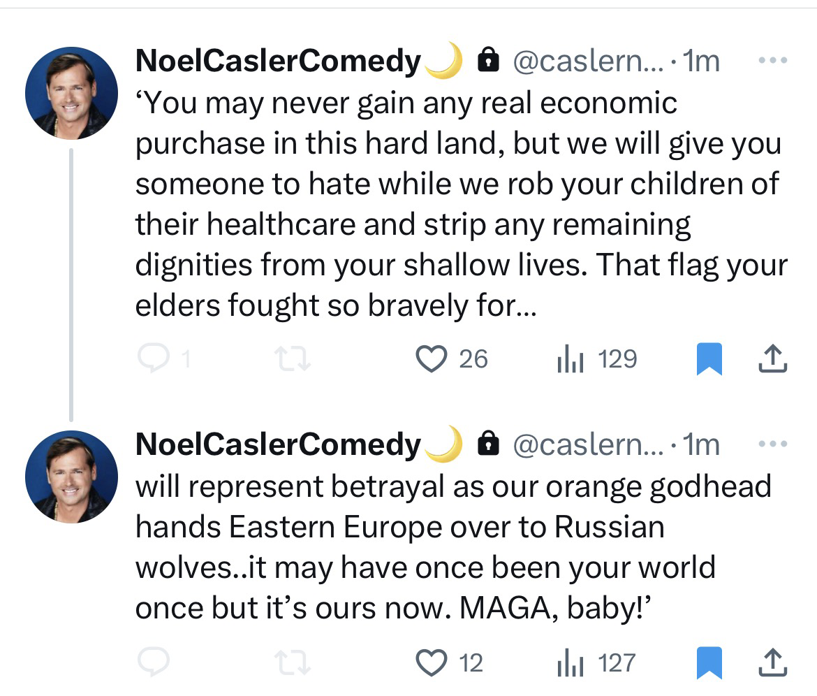Open NoelCaslerComedy name on second tweet
This screenshot has height=696, width=817.
[278, 444]
